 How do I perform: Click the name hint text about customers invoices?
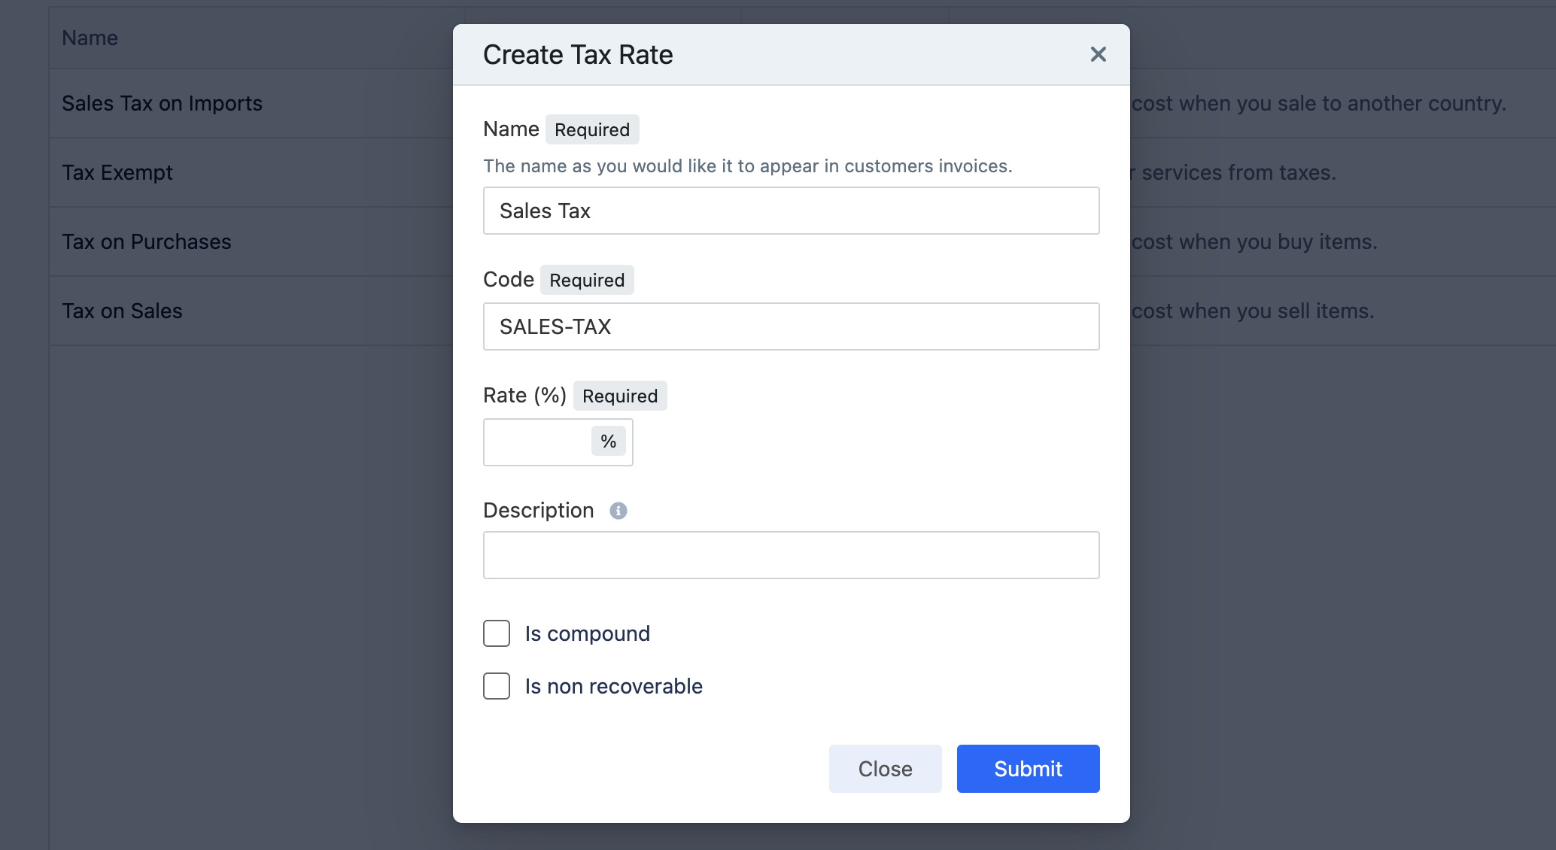click(748, 165)
